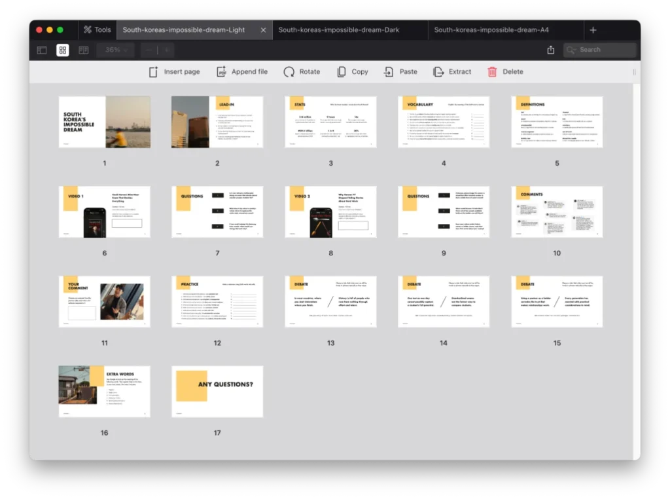Select page 9 Questions thumbnail
670x499 pixels.
[444, 212]
